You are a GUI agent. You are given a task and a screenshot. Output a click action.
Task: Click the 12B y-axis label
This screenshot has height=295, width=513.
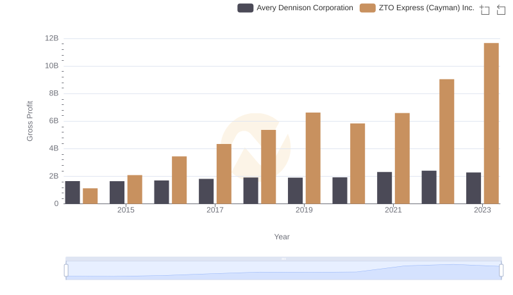pyautogui.click(x=52, y=38)
